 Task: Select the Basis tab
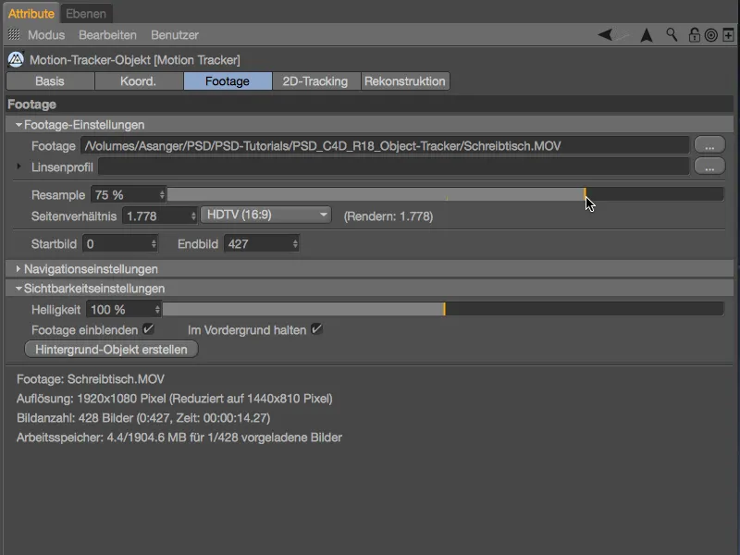pos(50,81)
